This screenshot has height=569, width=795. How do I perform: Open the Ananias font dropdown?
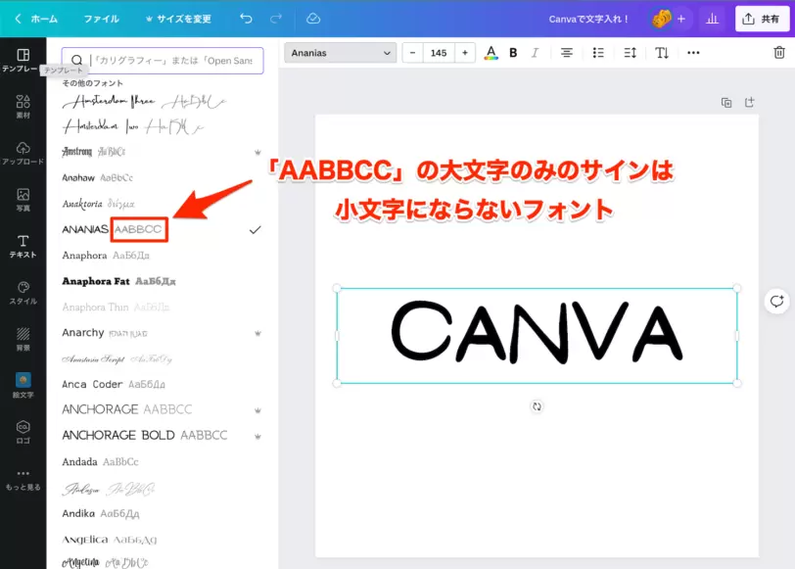pyautogui.click(x=340, y=53)
